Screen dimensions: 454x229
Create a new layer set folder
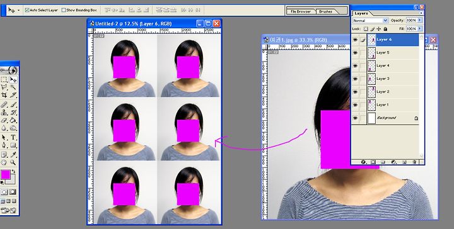coord(383,162)
